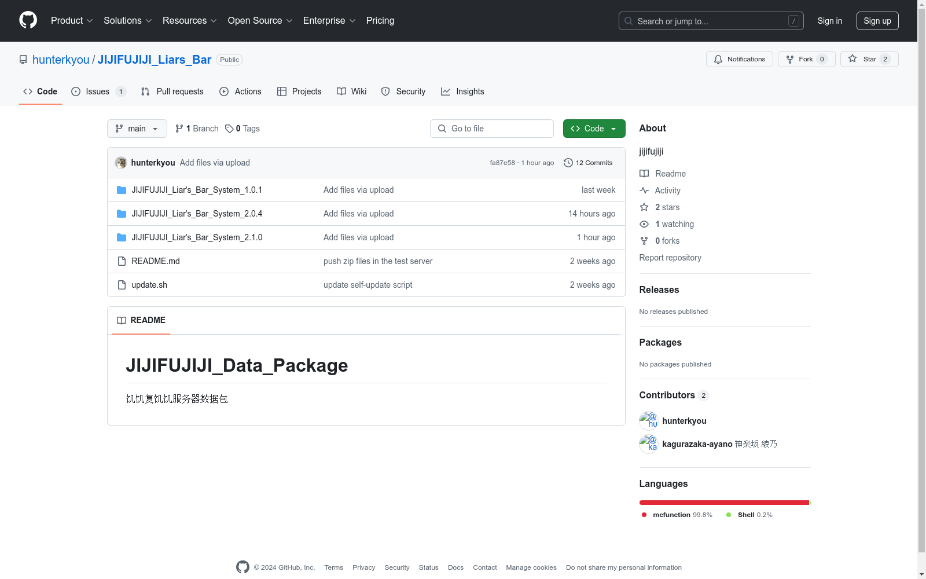Open the Pricing page
This screenshot has height=579, width=926.
click(x=380, y=21)
